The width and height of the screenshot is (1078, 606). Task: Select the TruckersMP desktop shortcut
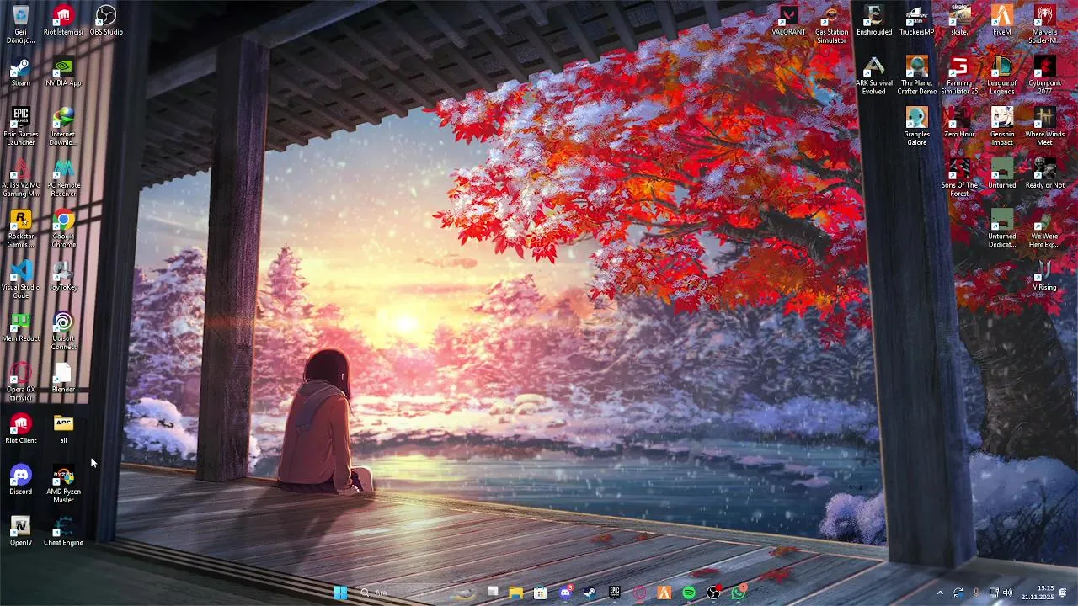[x=916, y=20]
